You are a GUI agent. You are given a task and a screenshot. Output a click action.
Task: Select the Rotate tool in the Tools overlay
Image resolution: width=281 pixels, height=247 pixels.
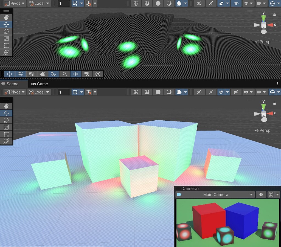[6, 31]
